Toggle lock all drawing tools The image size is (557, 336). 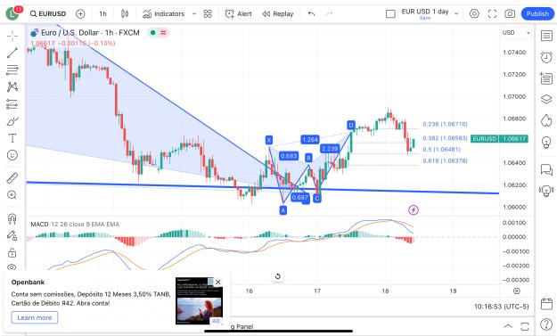(12, 252)
